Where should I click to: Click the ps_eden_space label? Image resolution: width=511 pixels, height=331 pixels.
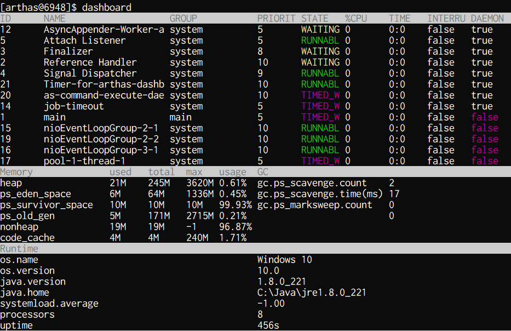pyautogui.click(x=36, y=194)
